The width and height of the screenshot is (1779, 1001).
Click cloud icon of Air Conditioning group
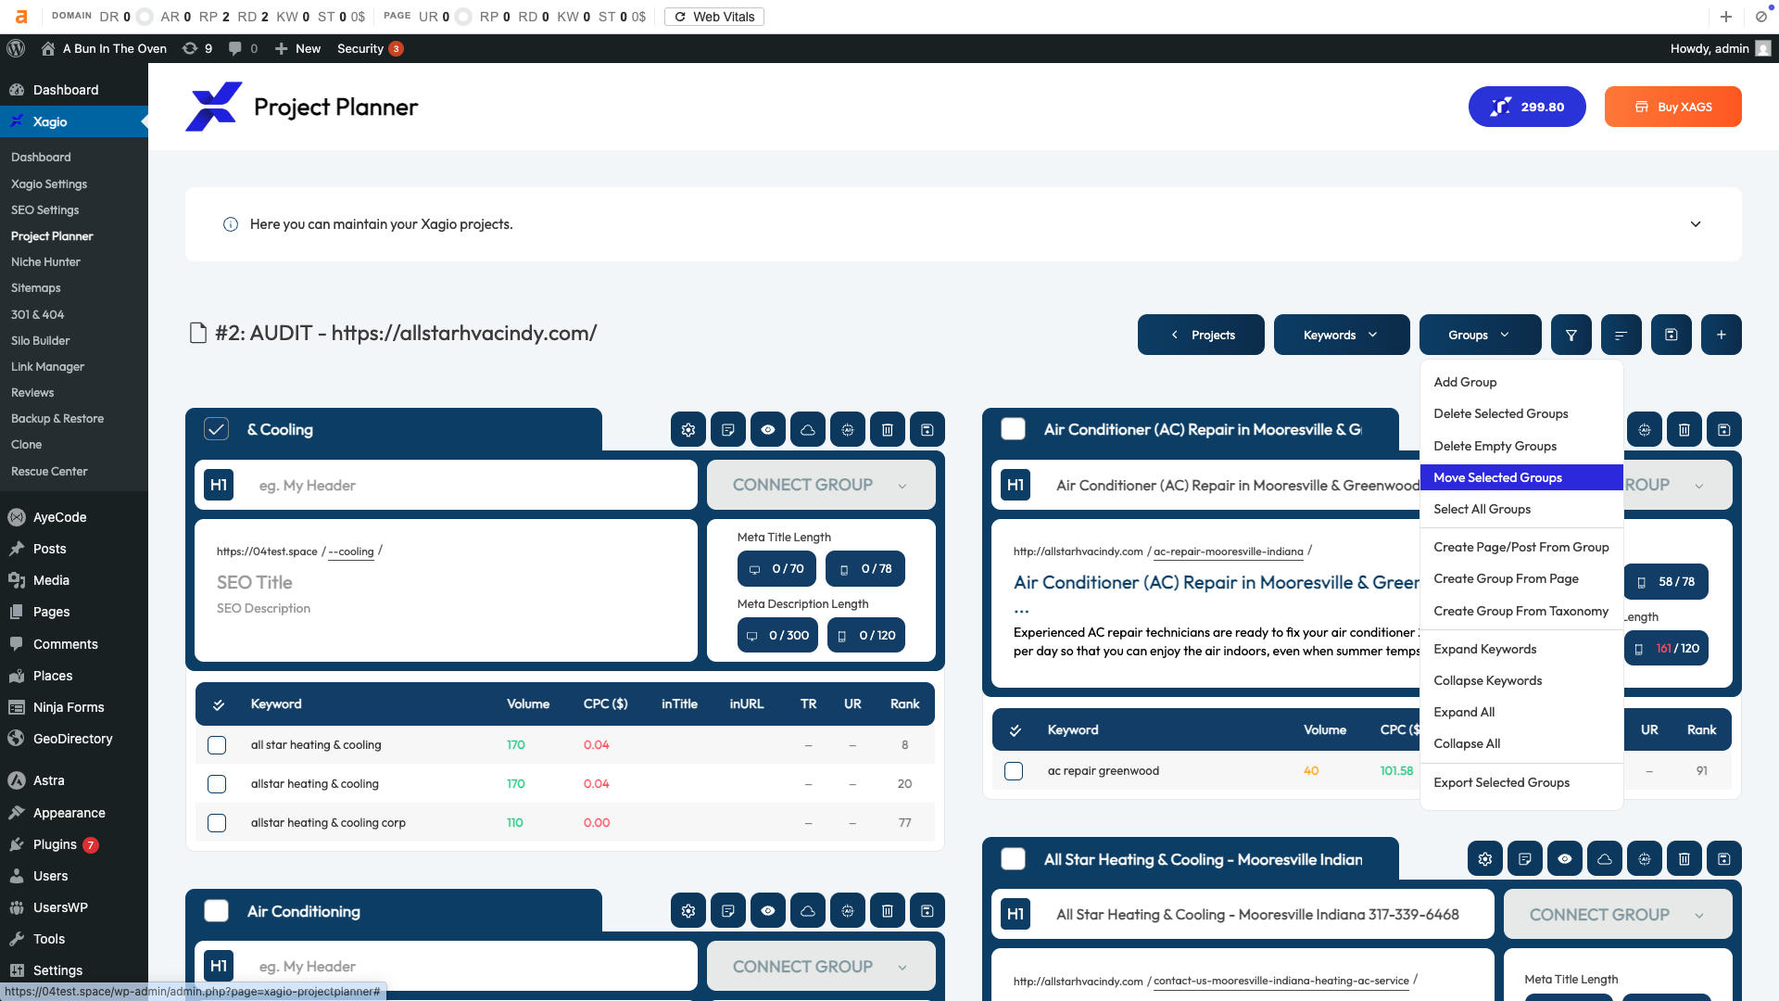(807, 911)
